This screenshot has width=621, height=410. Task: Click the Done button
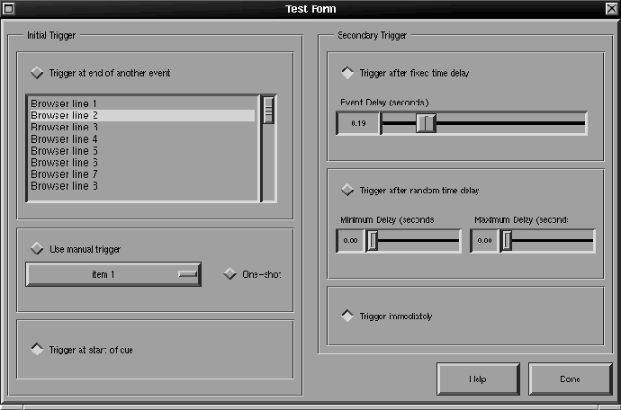click(571, 379)
